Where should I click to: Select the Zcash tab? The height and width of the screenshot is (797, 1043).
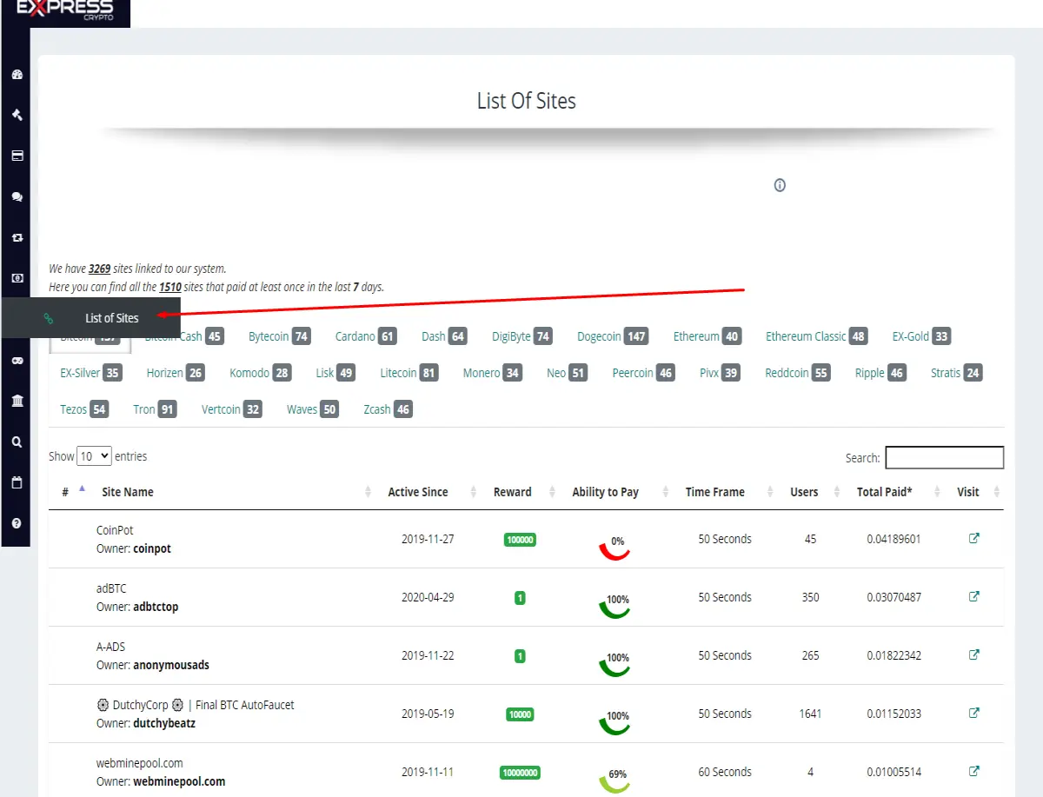point(388,409)
